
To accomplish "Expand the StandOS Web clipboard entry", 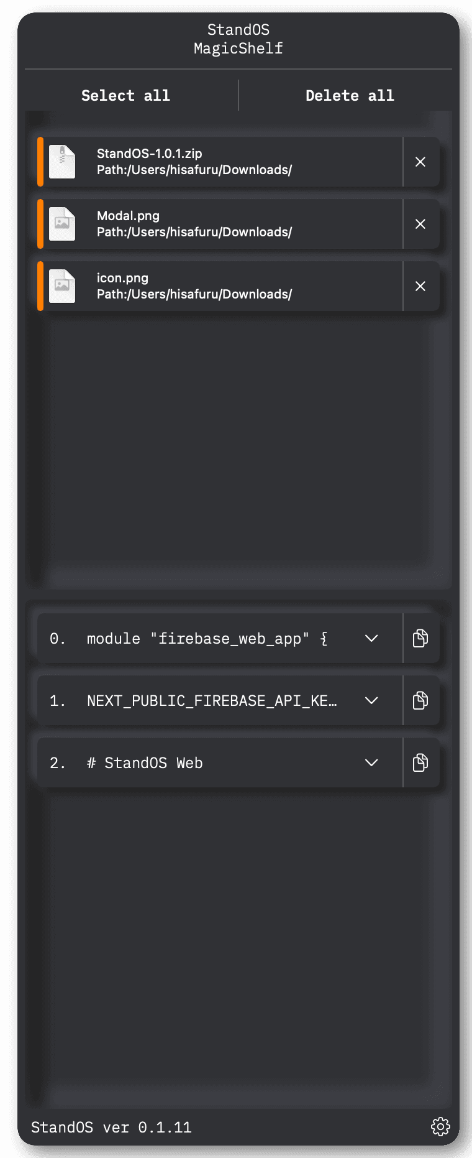I will pos(371,762).
